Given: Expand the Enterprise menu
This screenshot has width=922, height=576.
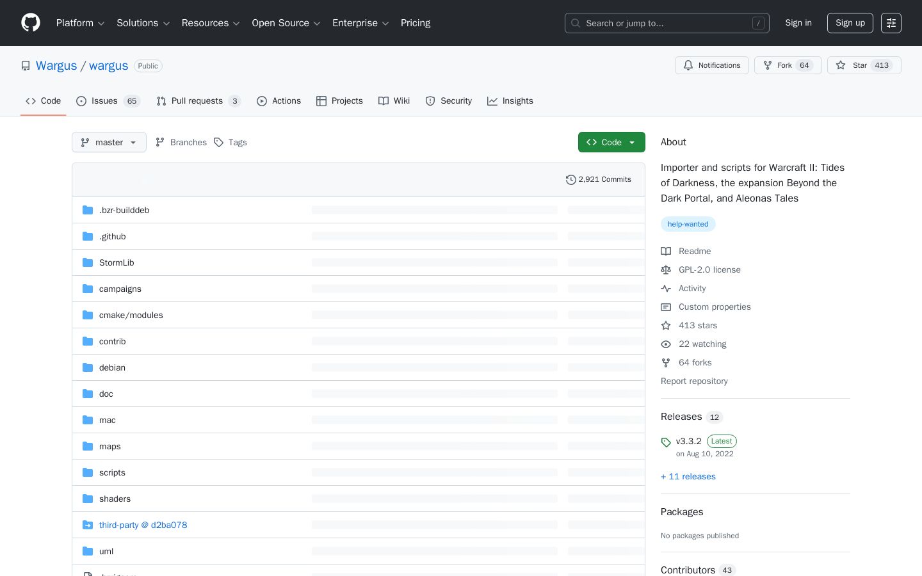Looking at the screenshot, I should point(360,23).
